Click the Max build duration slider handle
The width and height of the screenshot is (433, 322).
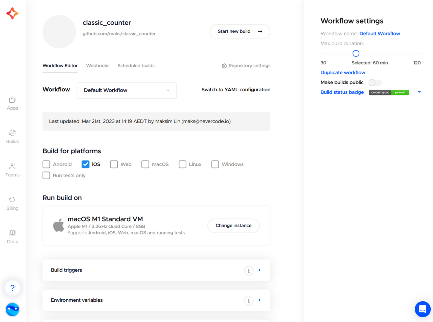(356, 53)
